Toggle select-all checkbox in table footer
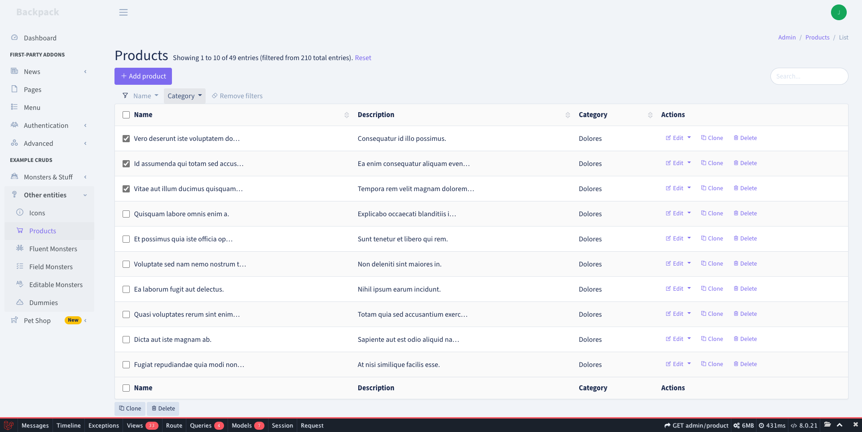Viewport: 862px width, 432px height. (x=126, y=388)
